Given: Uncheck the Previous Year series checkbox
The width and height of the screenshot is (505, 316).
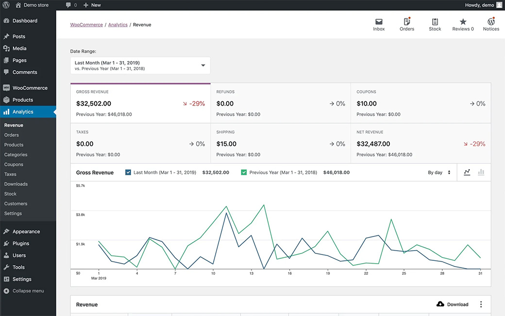Looking at the screenshot, I should (x=244, y=172).
